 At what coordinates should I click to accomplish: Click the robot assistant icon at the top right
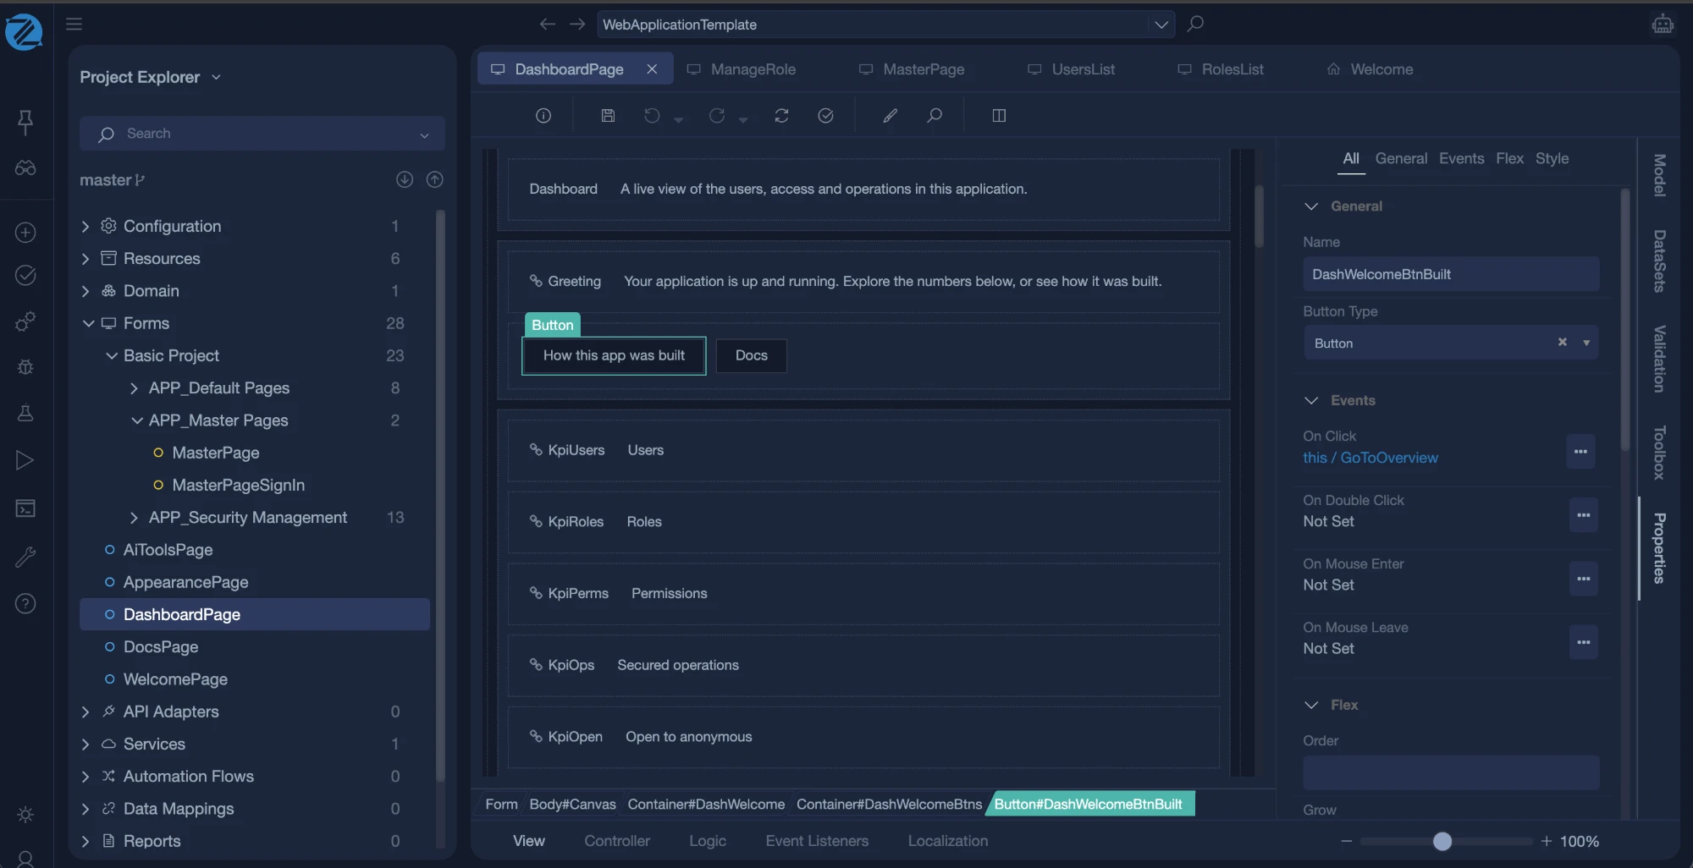tap(1663, 24)
